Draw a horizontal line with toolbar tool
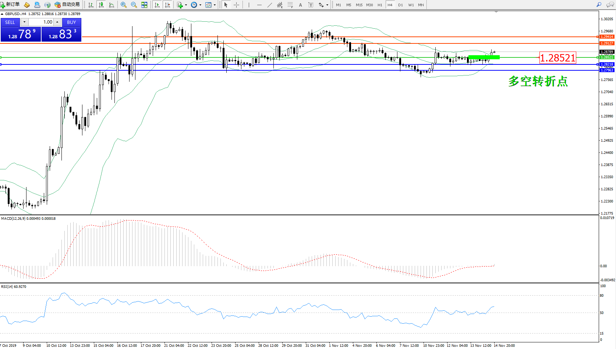The width and height of the screenshot is (616, 349). tap(259, 5)
